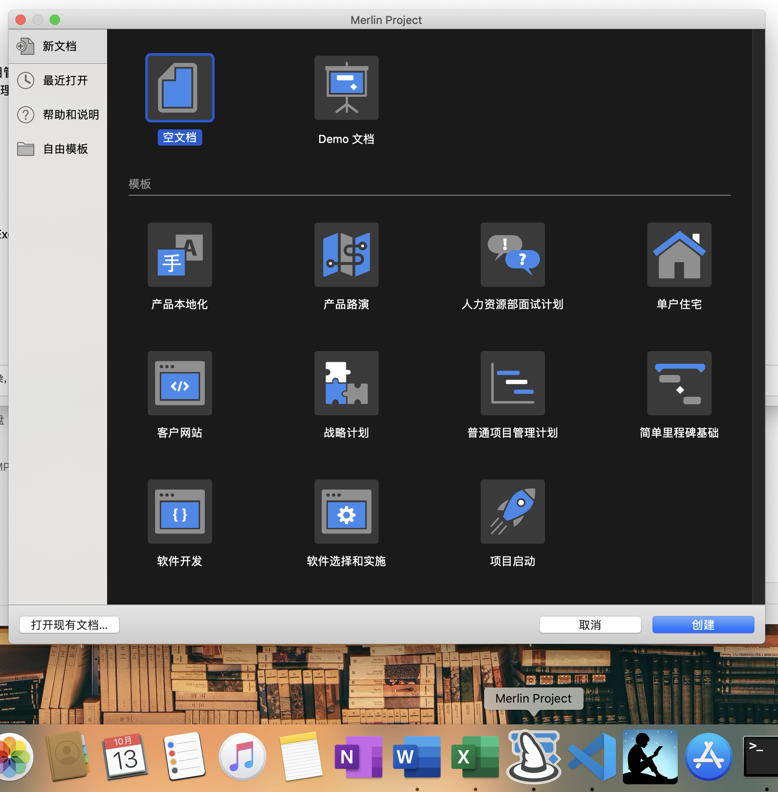Choose the 战略计划 puzzle template icon
Image resolution: width=778 pixels, height=792 pixels.
(x=346, y=383)
